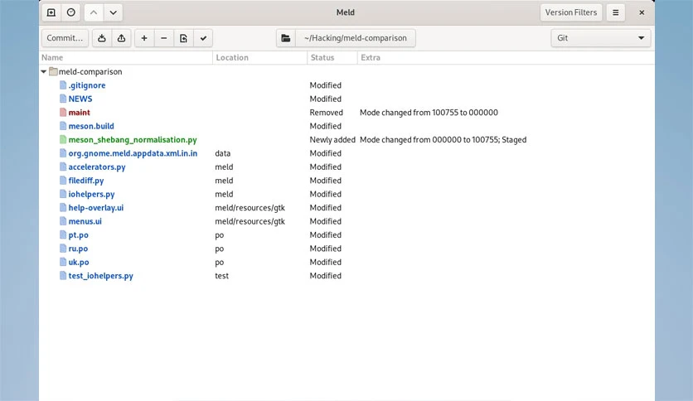Open folder chooser icon

point(286,38)
